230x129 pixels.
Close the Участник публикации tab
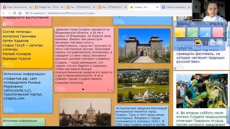pyautogui.click(x=189, y=7)
